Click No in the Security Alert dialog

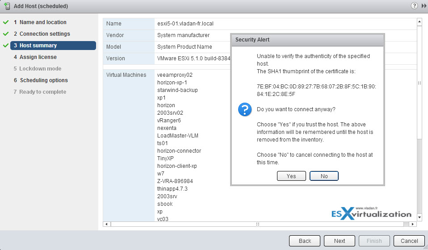tap(324, 176)
